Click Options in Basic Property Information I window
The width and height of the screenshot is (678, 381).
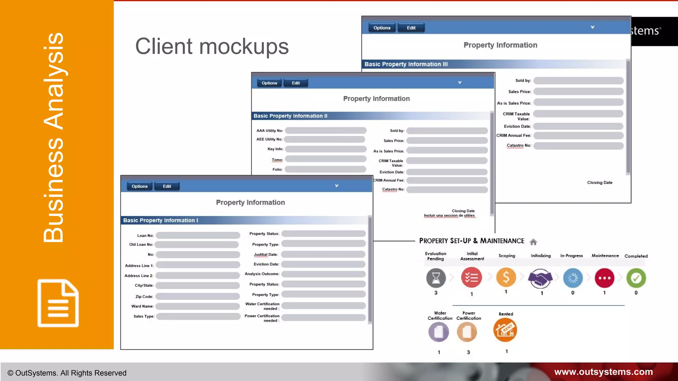click(x=139, y=186)
